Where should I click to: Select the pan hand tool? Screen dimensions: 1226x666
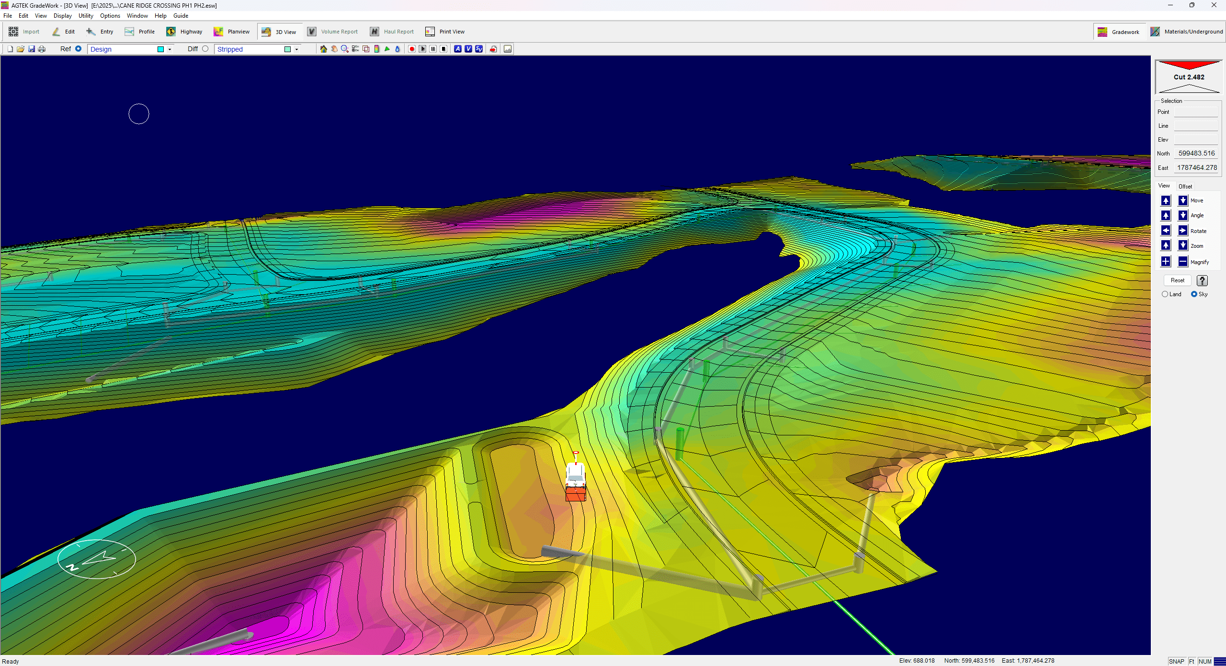pos(334,49)
